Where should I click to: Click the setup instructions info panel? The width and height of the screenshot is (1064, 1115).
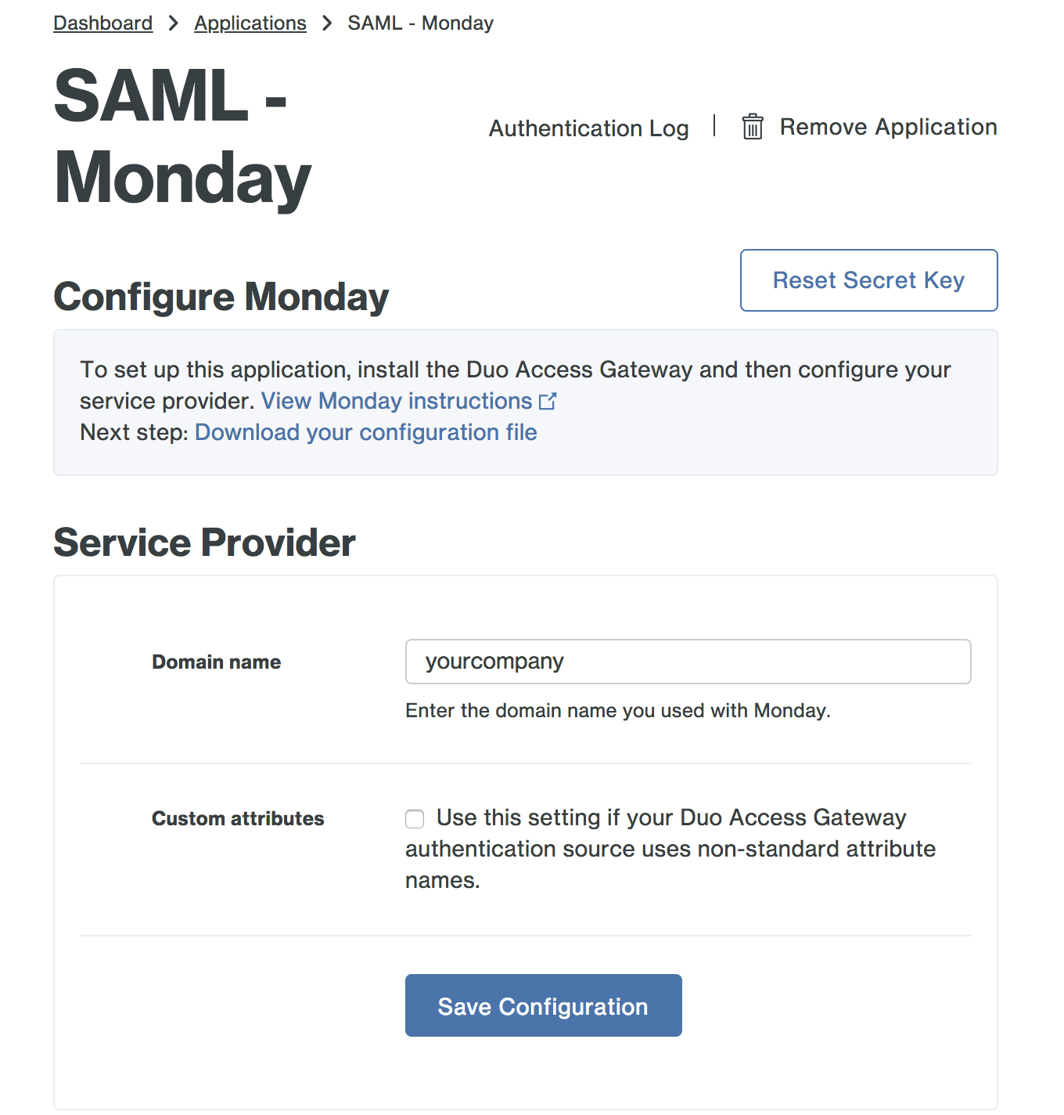pyautogui.click(x=524, y=401)
